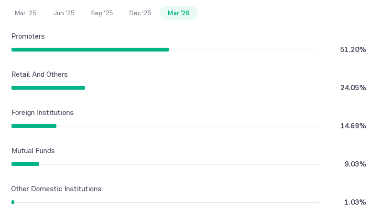The width and height of the screenshot is (381, 218).
Task: Click the 24.05% retail percentage
Action: pos(353,88)
